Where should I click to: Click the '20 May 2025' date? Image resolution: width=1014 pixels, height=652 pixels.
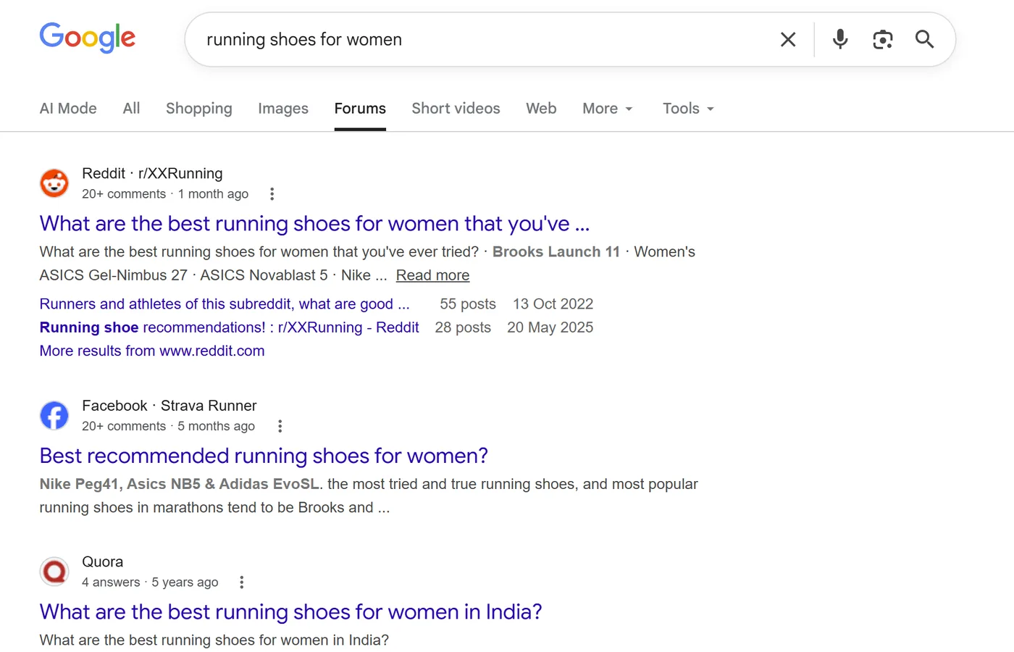click(550, 327)
